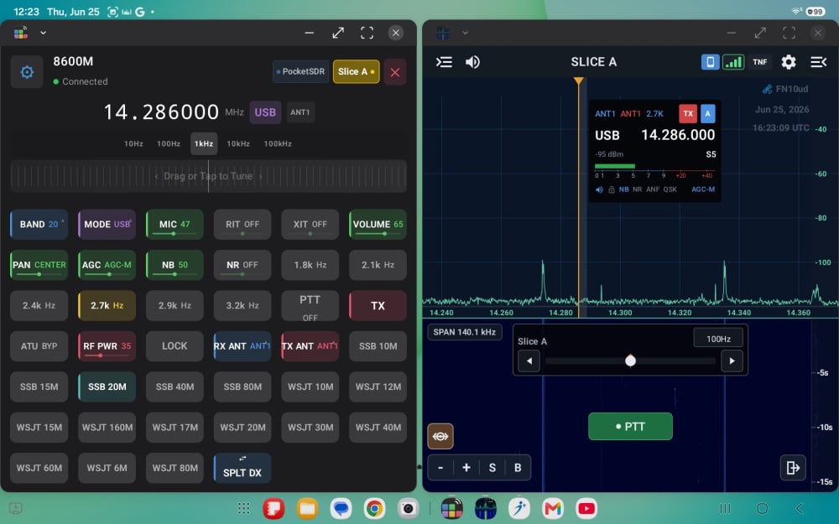Select the SSB 20M preset
The image size is (839, 524).
(107, 387)
